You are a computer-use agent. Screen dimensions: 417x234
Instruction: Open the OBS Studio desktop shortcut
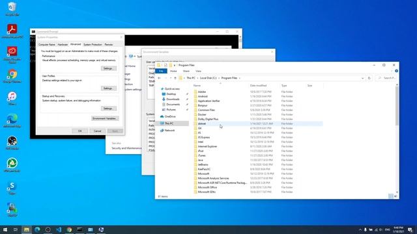pyautogui.click(x=12, y=143)
